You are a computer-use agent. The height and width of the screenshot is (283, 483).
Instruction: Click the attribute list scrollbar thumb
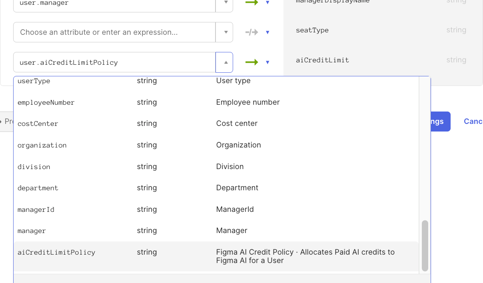(425, 246)
